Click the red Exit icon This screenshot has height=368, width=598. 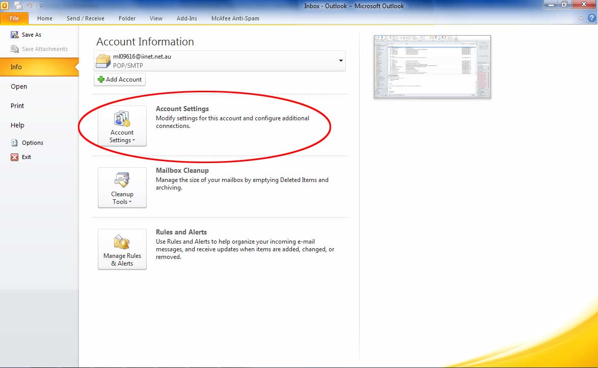click(14, 157)
